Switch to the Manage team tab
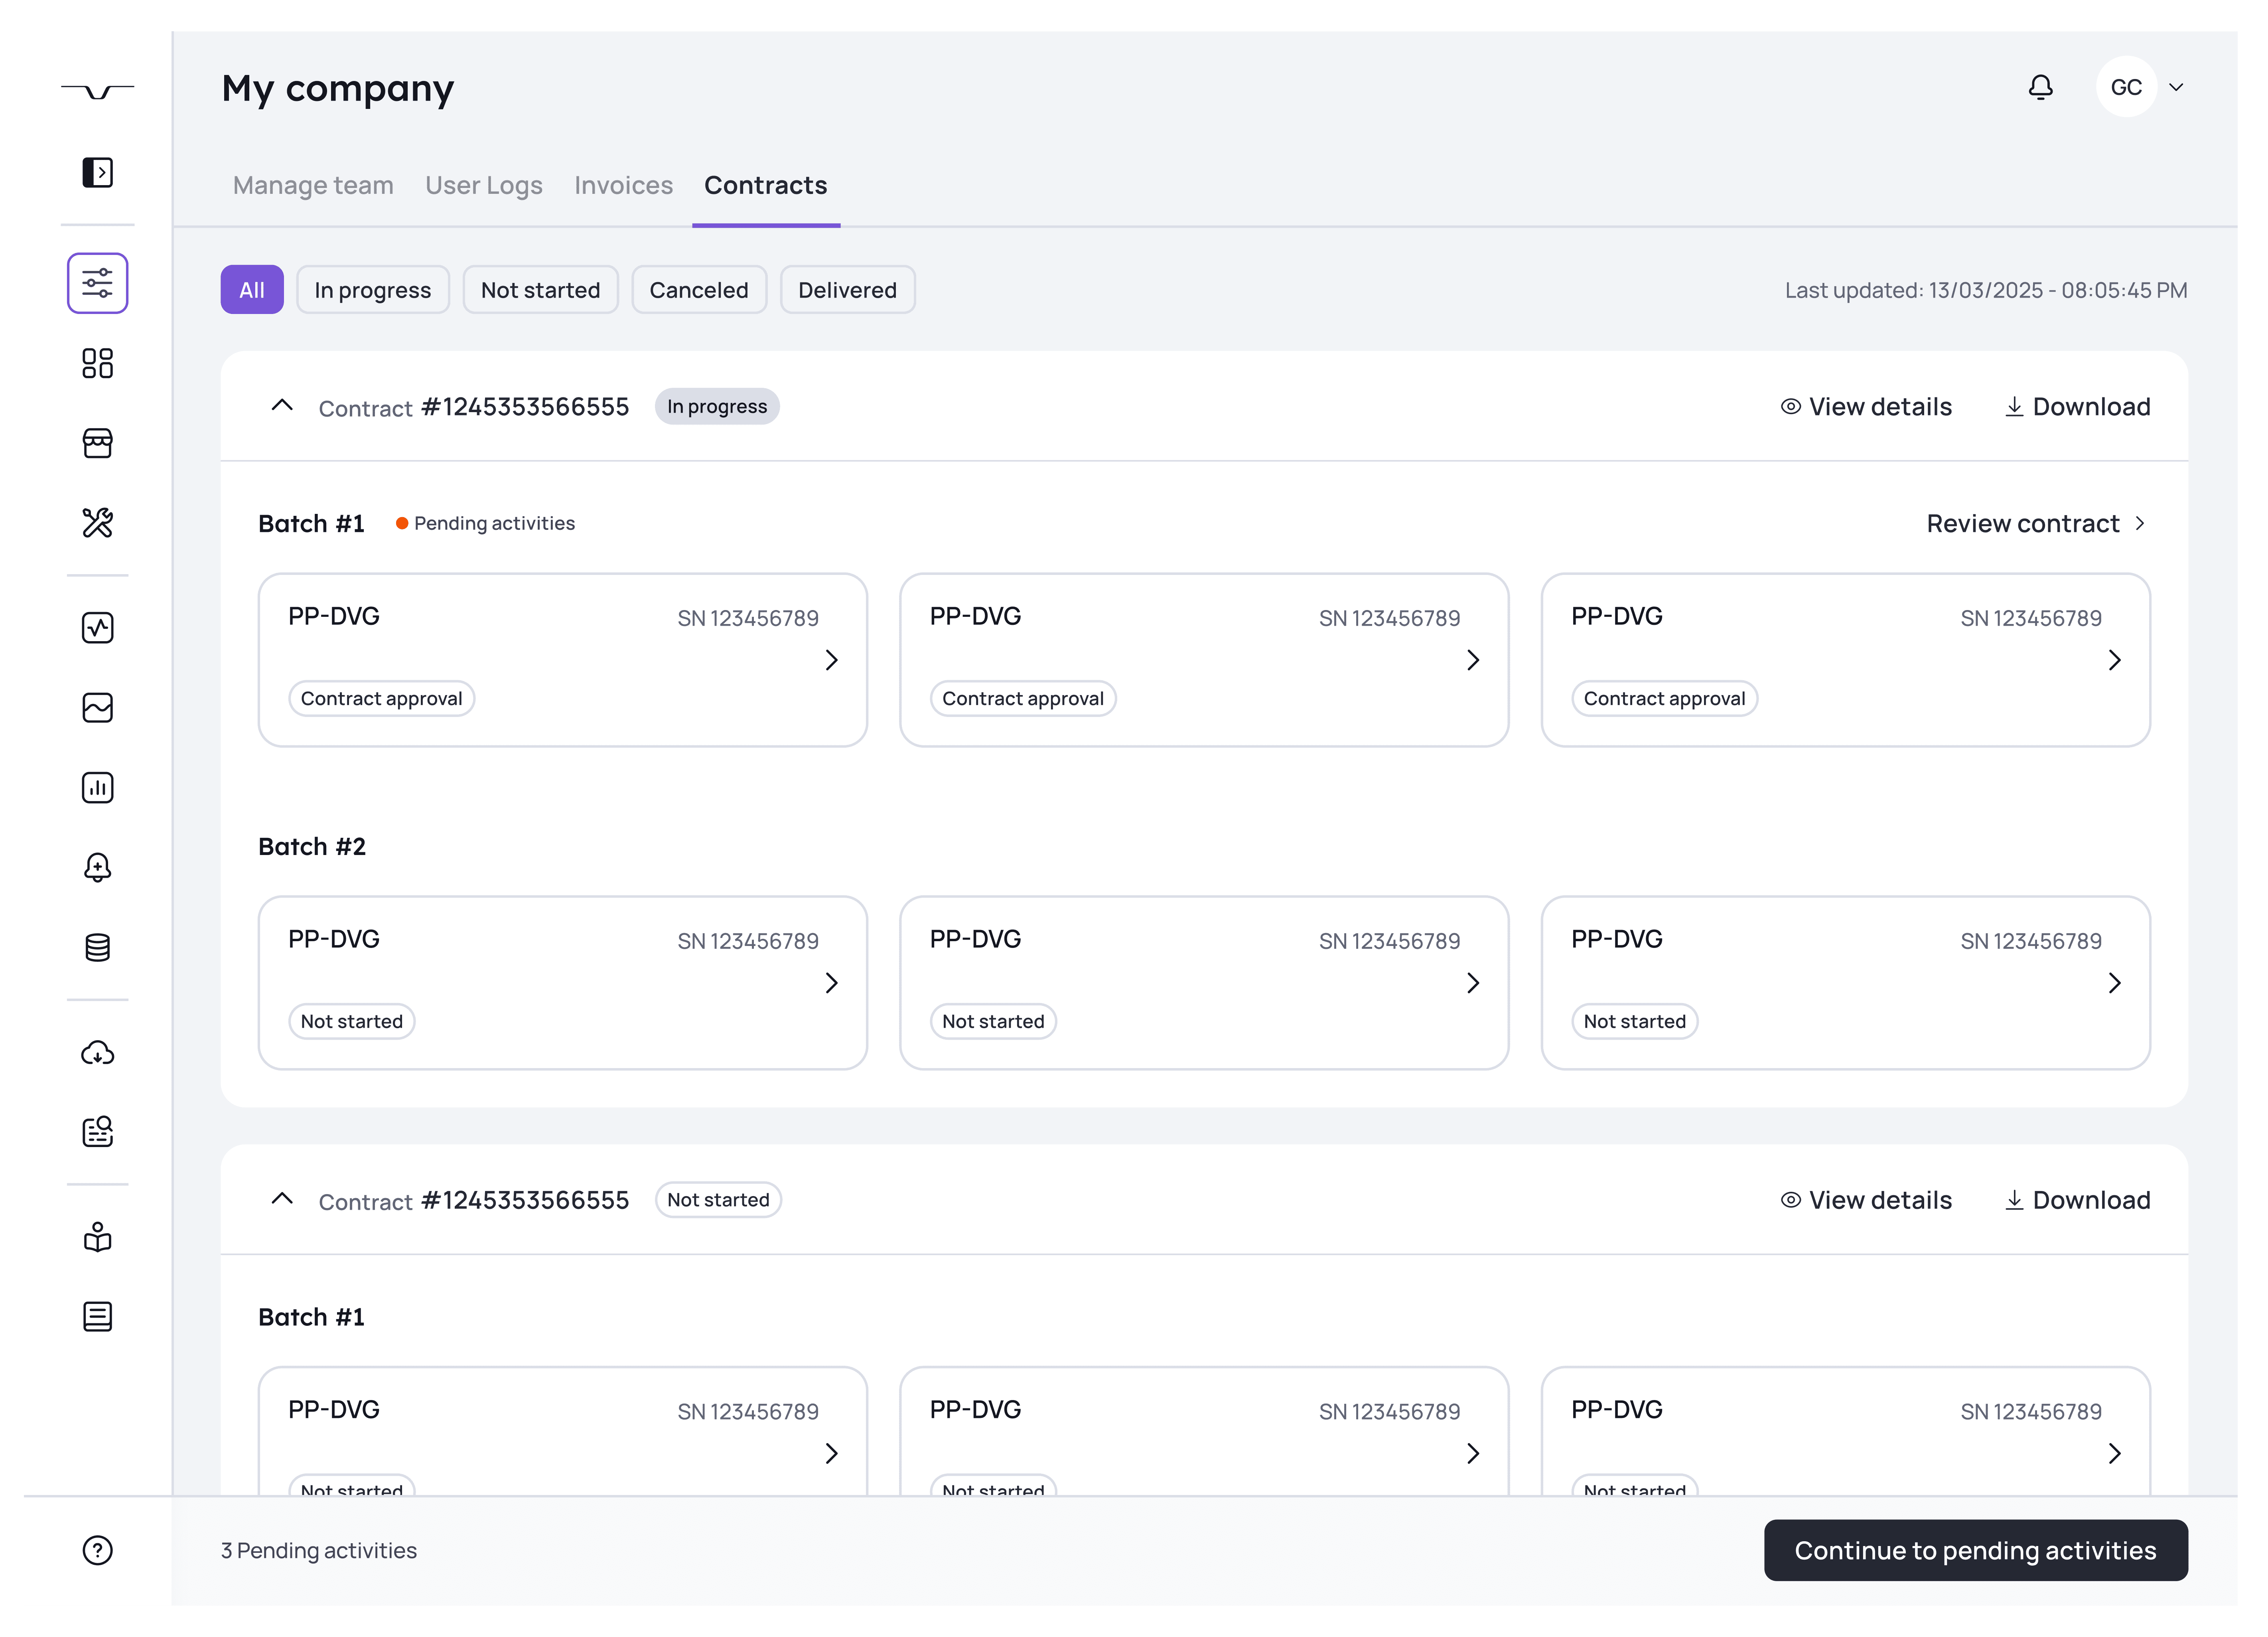The height and width of the screenshot is (1637, 2268). tap(313, 186)
